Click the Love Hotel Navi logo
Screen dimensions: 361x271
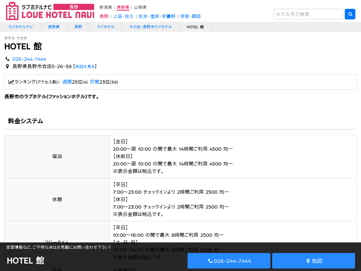pos(50,11)
